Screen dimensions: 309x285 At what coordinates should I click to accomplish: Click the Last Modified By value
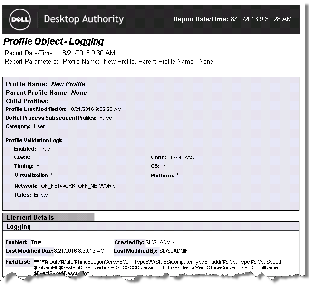coord(174,250)
